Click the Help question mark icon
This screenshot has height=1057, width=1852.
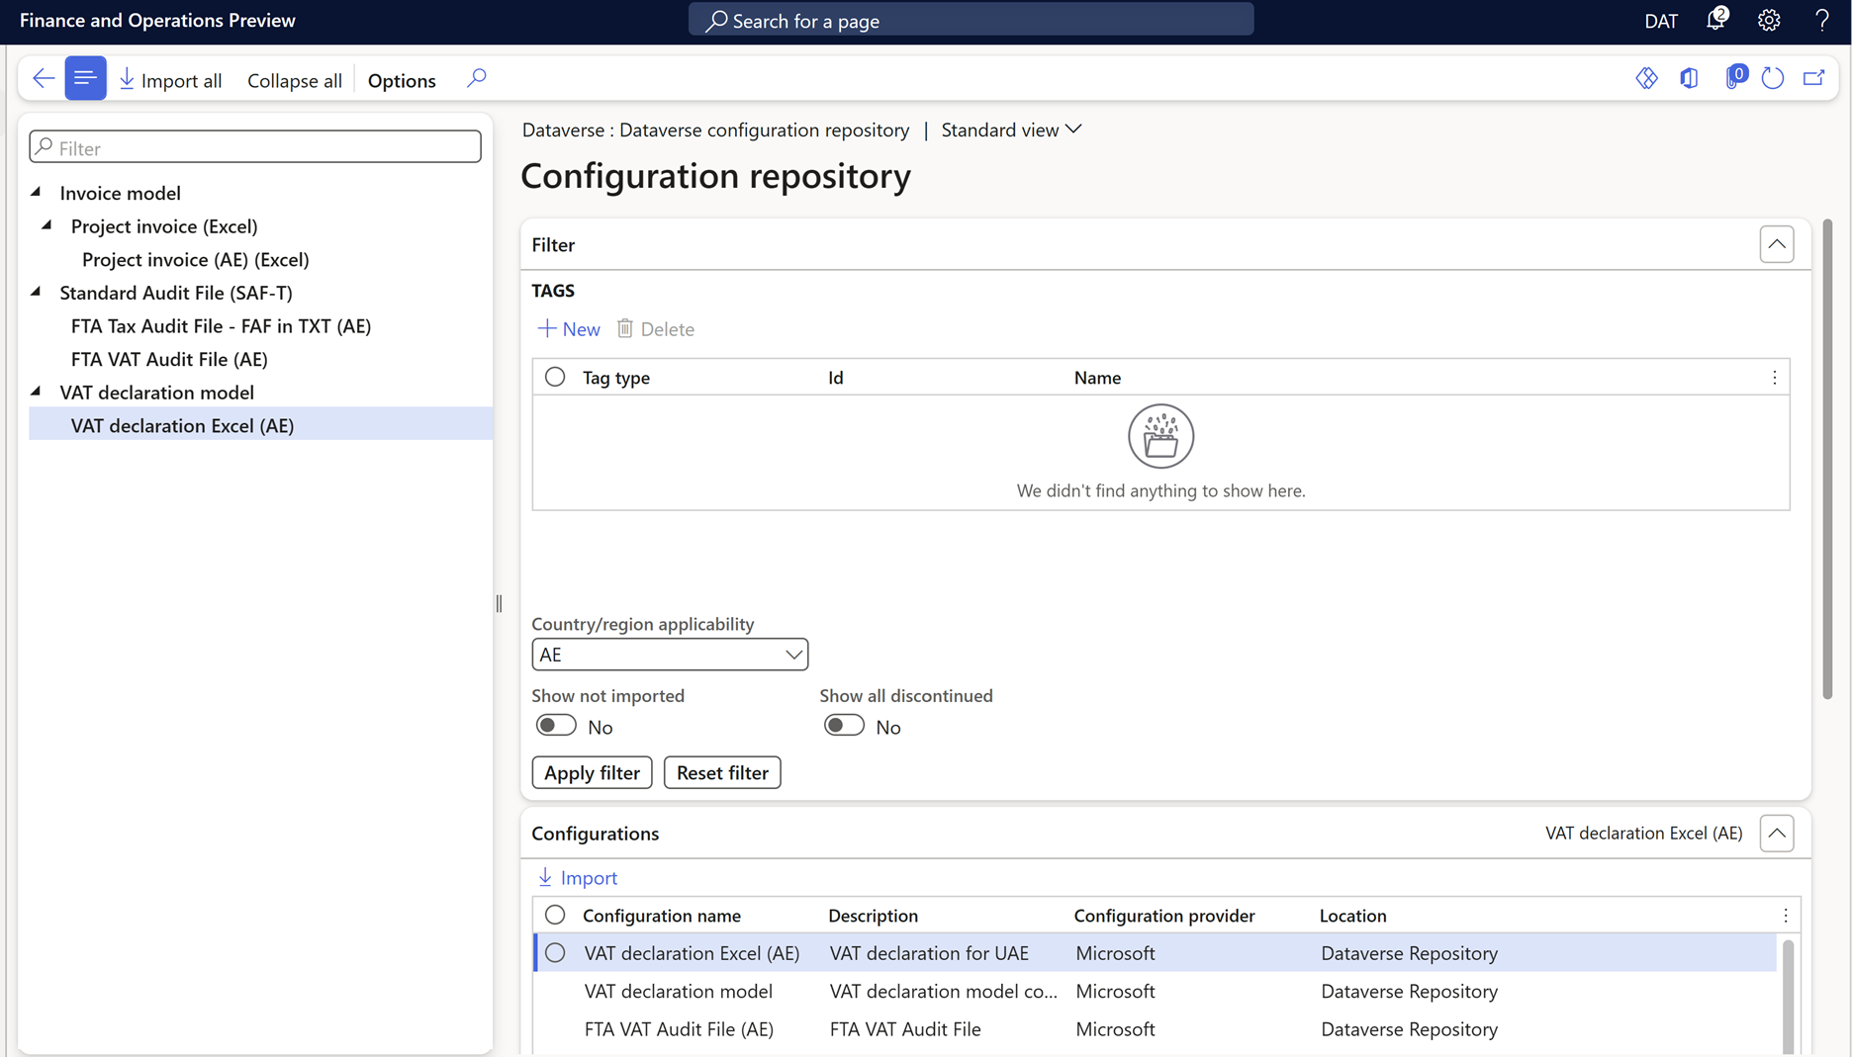1821,20
